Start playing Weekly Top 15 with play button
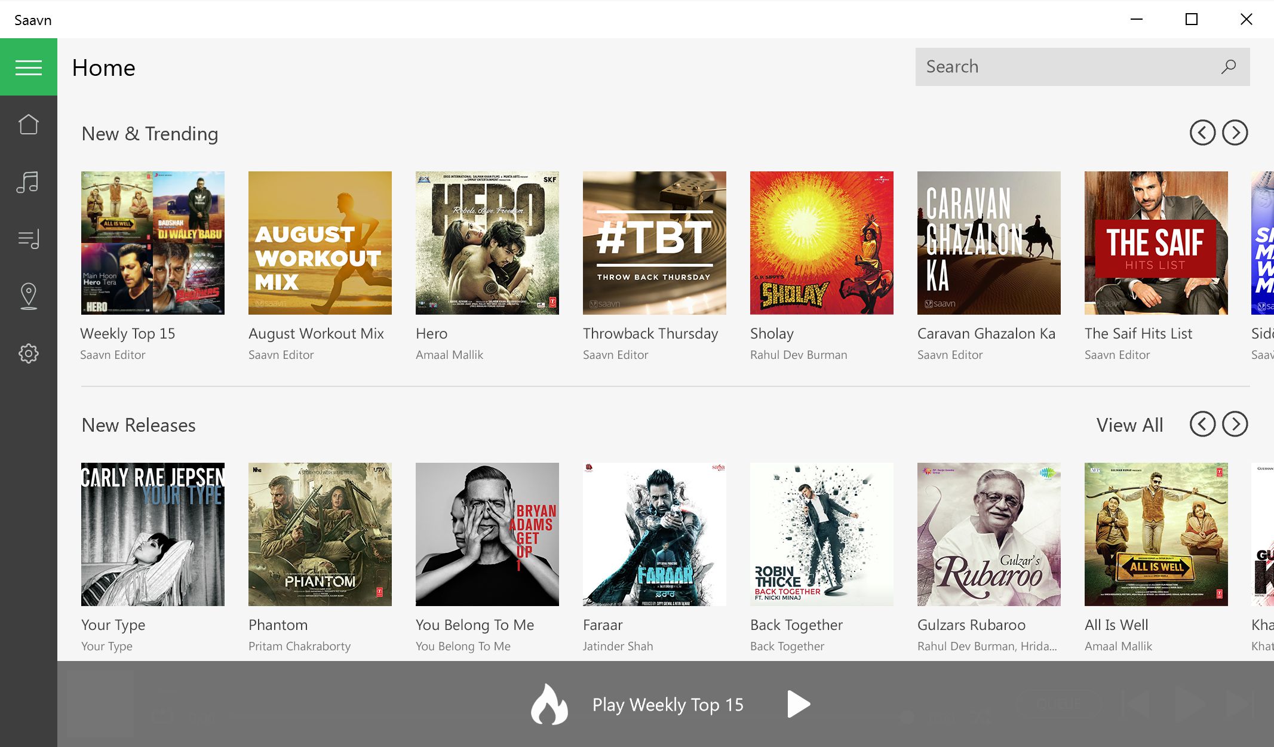 (x=799, y=704)
